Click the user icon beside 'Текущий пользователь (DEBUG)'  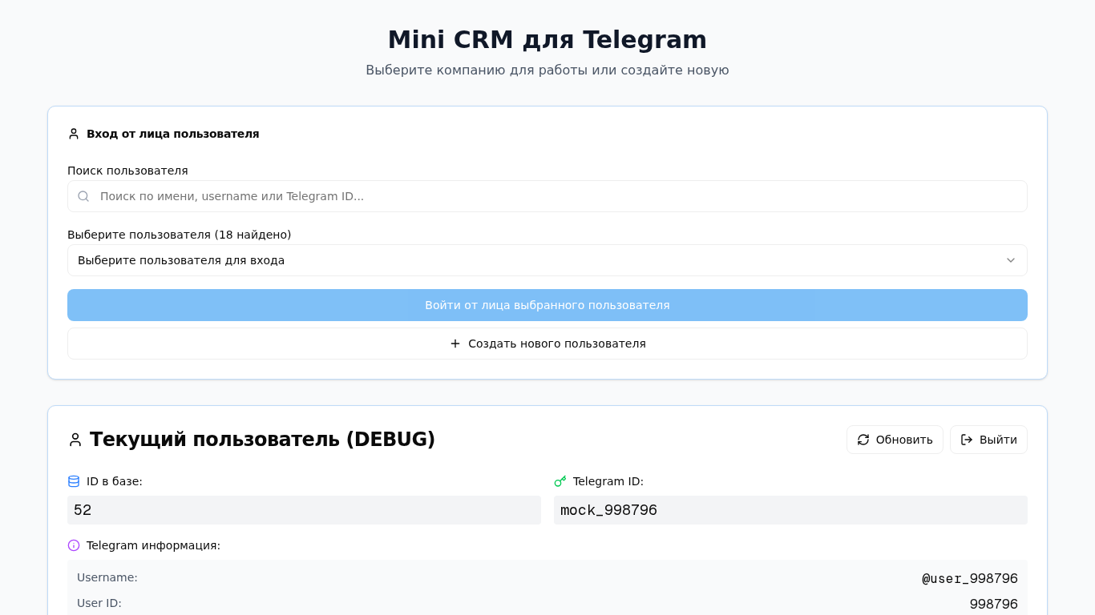(75, 440)
